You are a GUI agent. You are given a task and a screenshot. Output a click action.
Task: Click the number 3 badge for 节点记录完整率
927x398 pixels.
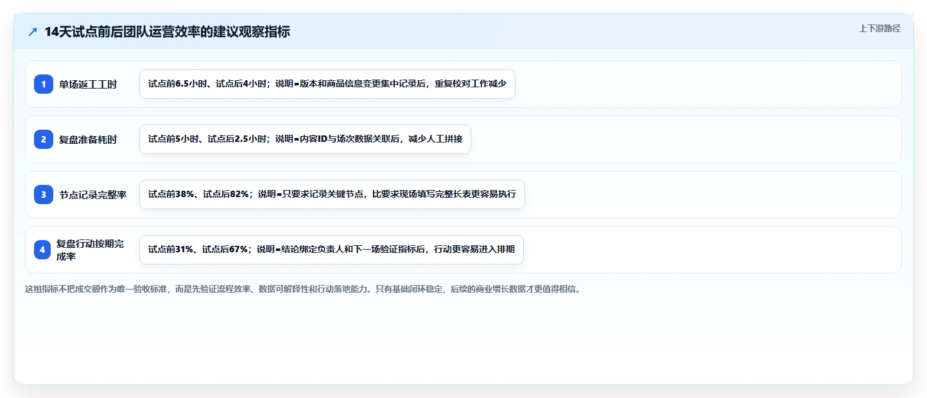[44, 195]
